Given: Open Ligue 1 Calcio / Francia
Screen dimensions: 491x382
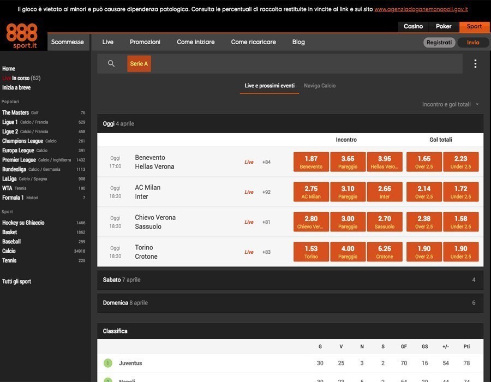Looking at the screenshot, I should click(44, 122).
